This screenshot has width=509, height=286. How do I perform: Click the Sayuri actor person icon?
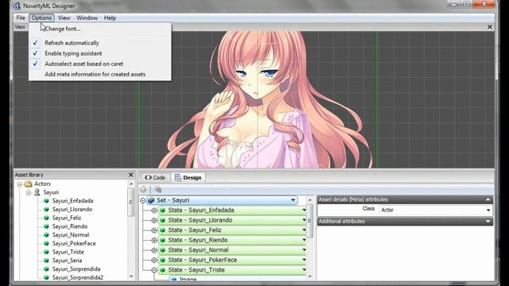point(37,192)
